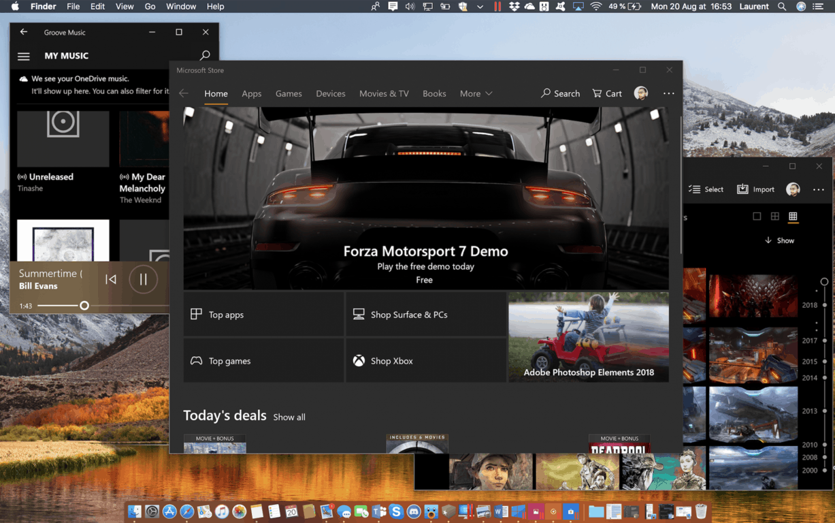The image size is (835, 523).
Task: Click Select in the Photos window
Action: [706, 189]
